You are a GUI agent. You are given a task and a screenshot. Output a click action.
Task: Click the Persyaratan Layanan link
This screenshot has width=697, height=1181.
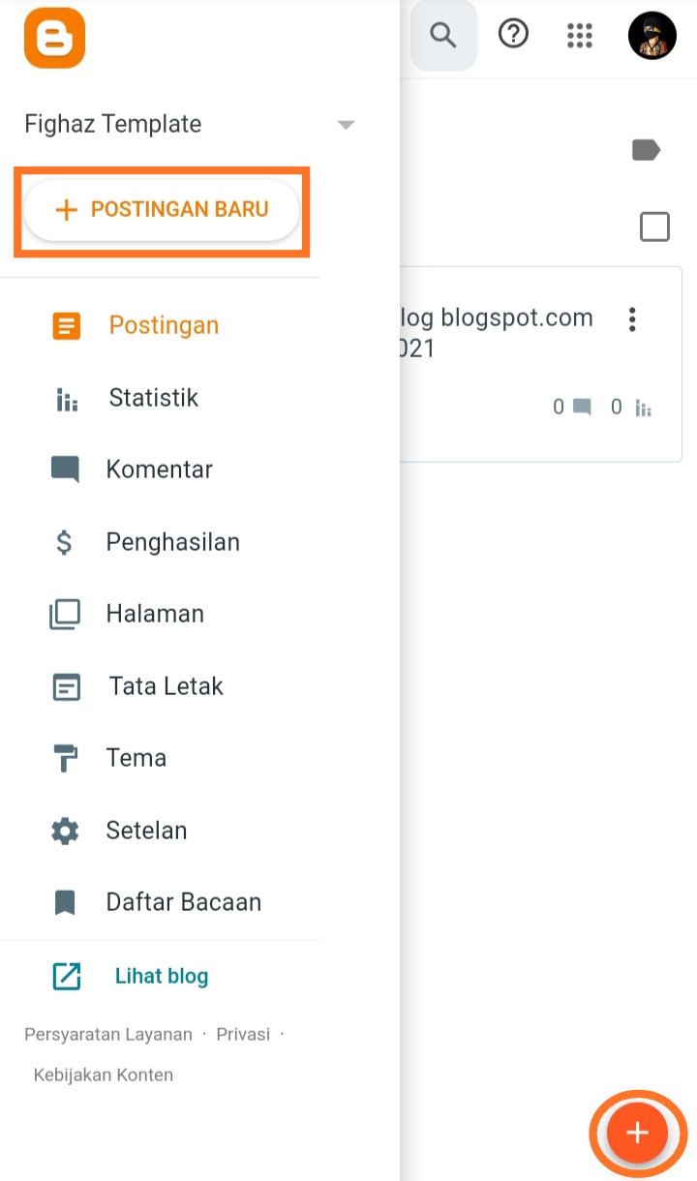[108, 1034]
